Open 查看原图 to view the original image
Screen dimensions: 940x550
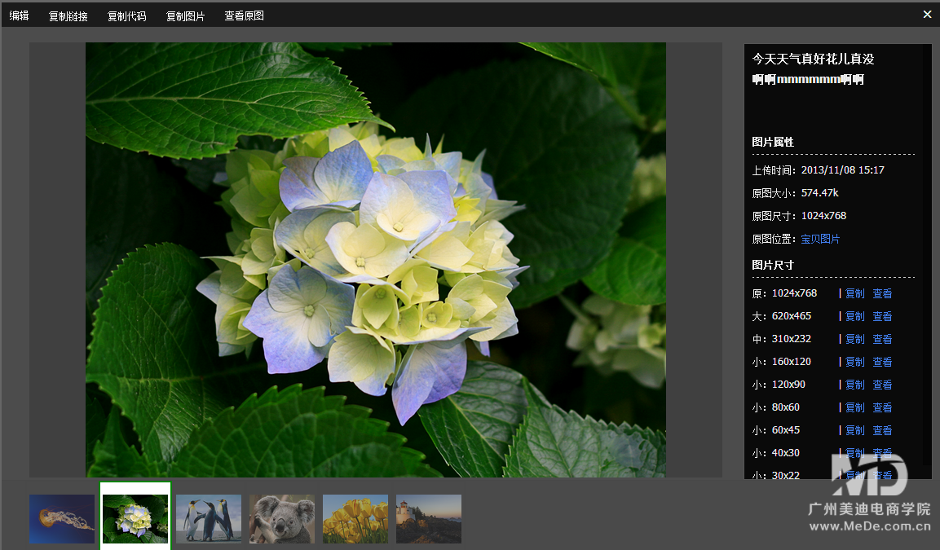[x=244, y=15]
